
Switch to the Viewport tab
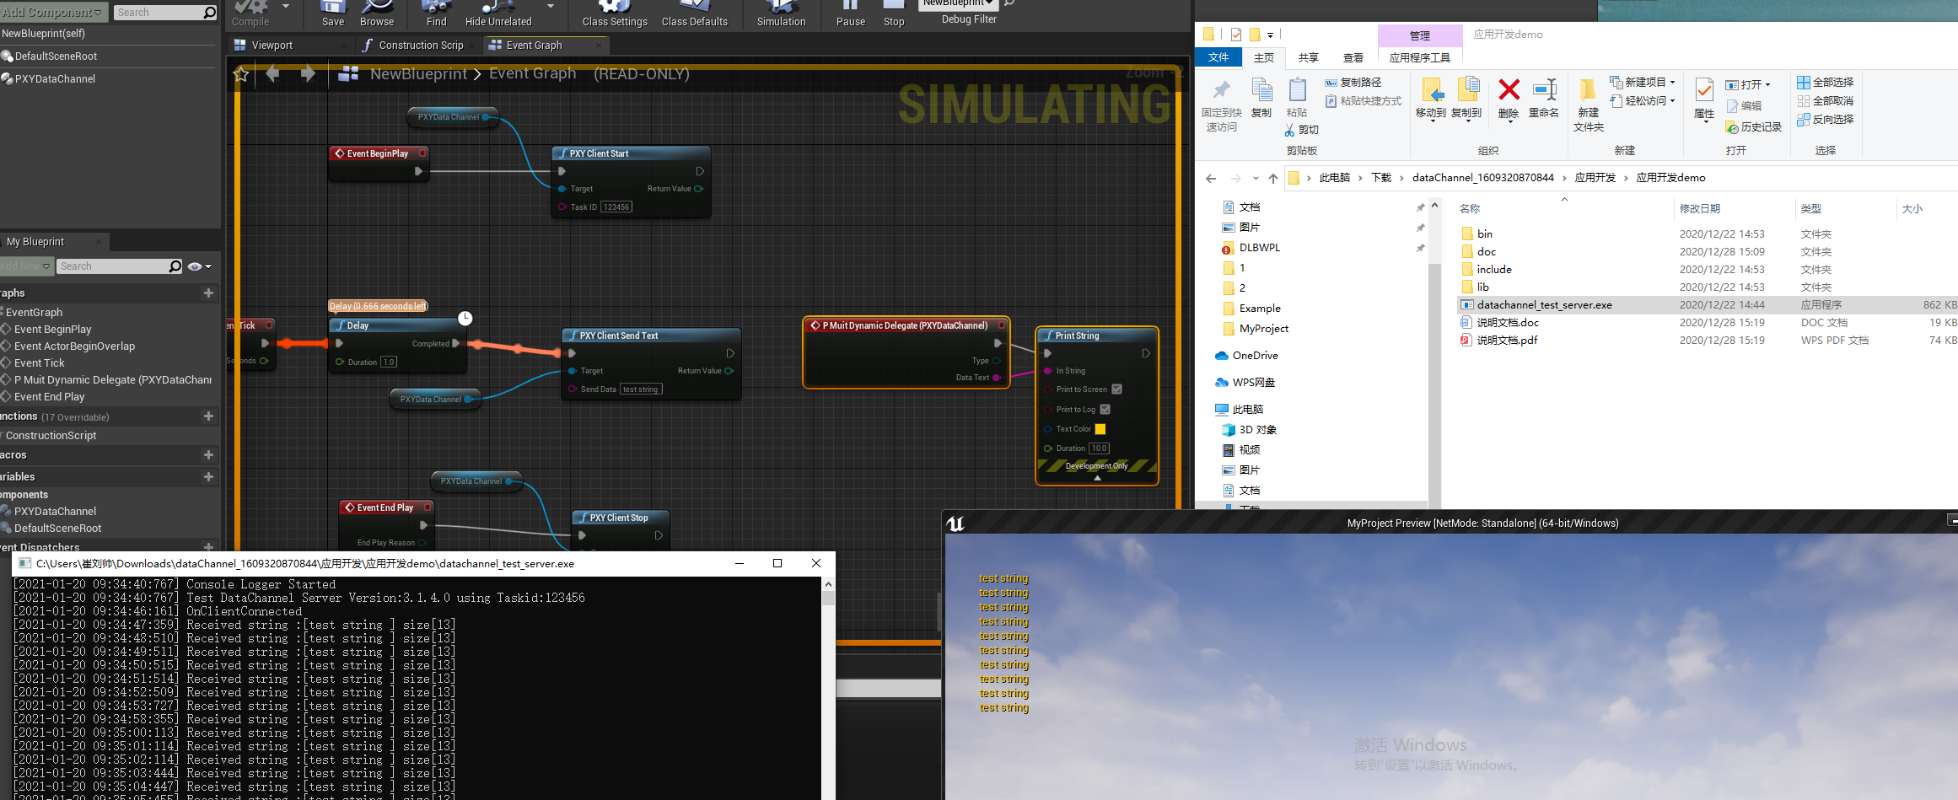tap(272, 46)
